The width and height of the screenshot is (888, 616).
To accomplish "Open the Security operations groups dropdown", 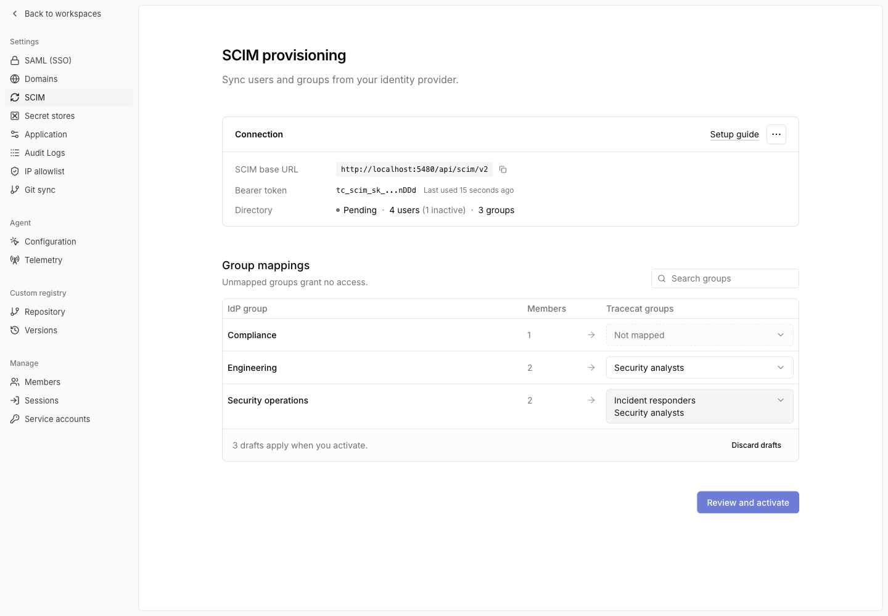I will point(699,407).
